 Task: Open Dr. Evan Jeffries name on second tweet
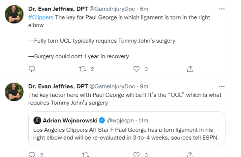point(58,86)
